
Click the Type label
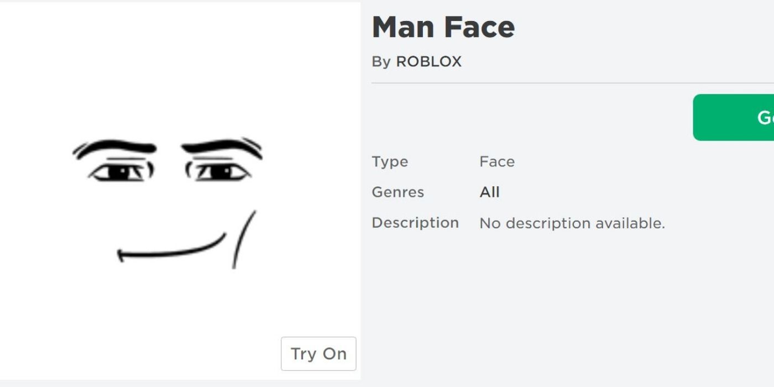pos(390,162)
